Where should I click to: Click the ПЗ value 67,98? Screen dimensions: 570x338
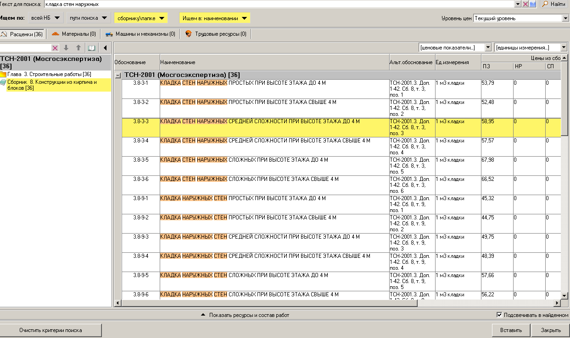[x=488, y=160]
